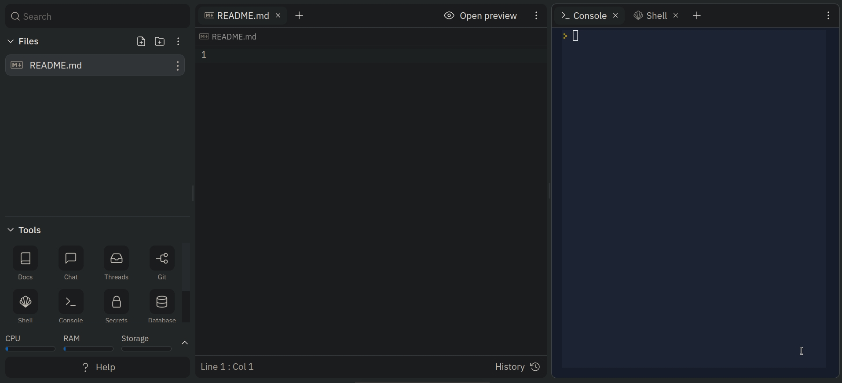Click the CPU usage bar
The height and width of the screenshot is (383, 842).
30,349
